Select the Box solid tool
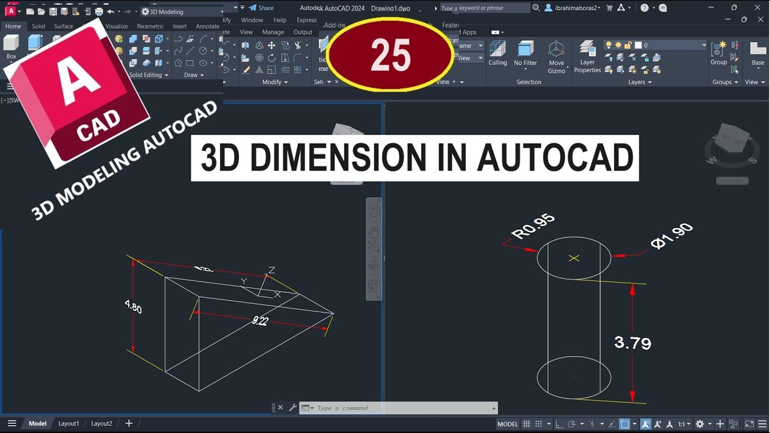This screenshot has width=770, height=433. [11, 47]
